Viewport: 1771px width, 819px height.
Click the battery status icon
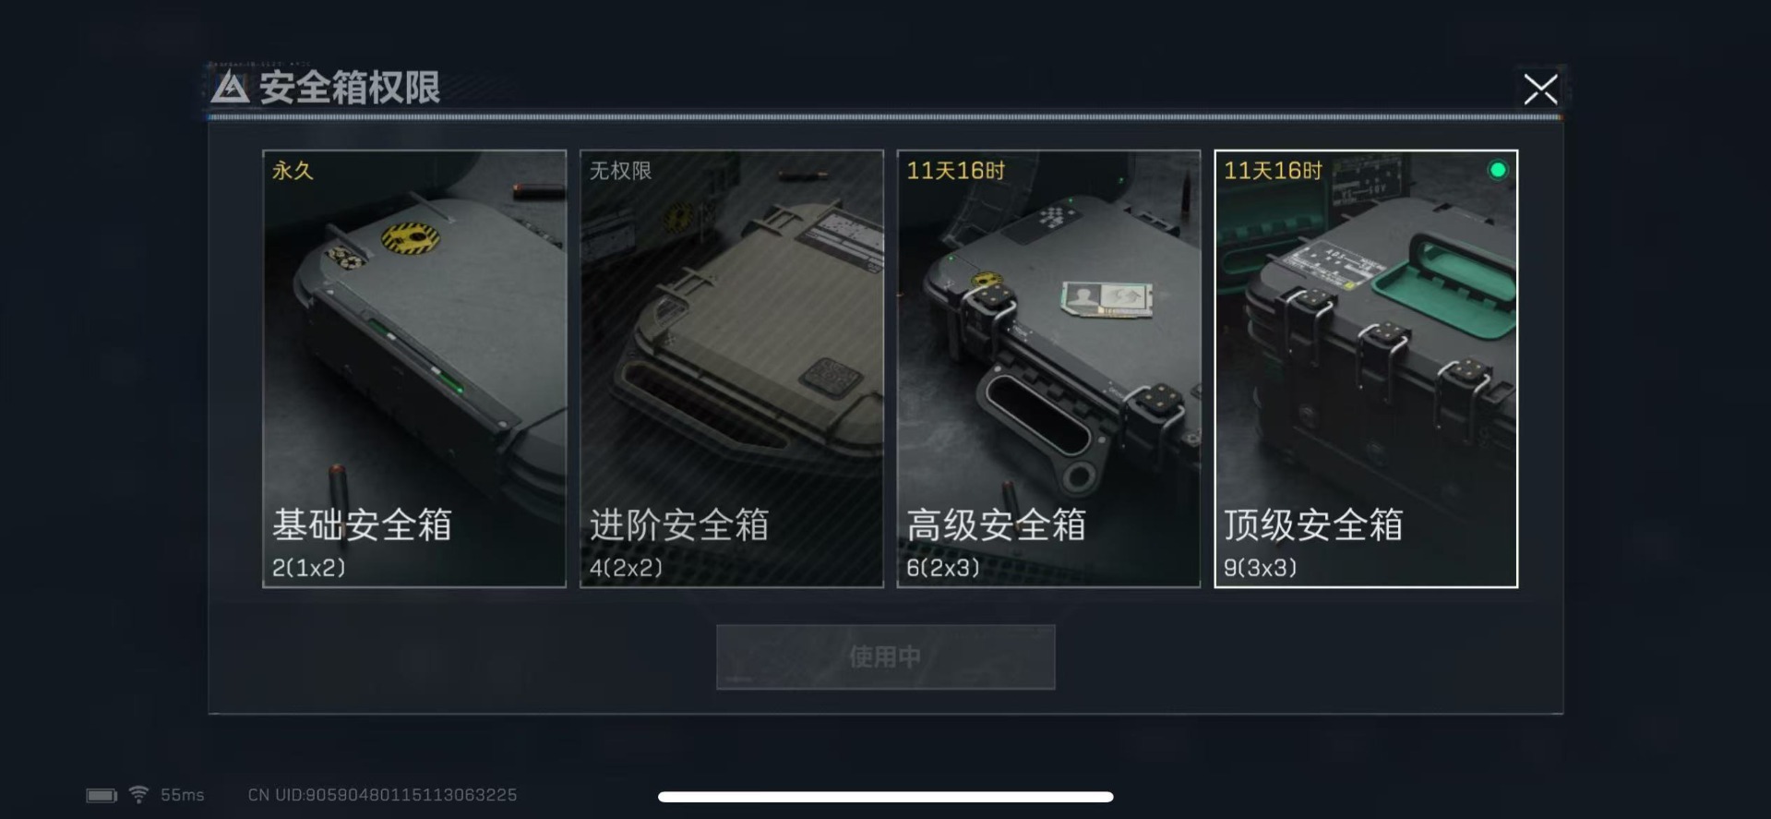pos(102,795)
